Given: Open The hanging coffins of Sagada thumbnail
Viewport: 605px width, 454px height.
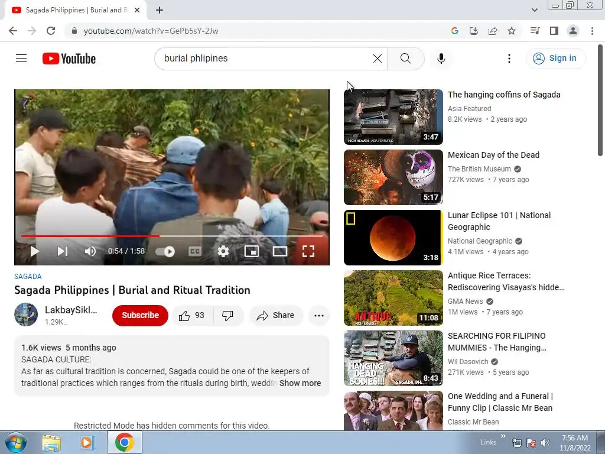Looking at the screenshot, I should [393, 117].
